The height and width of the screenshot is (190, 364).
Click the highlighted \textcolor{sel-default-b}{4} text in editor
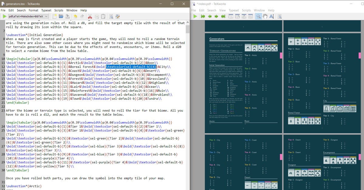tap(131, 66)
